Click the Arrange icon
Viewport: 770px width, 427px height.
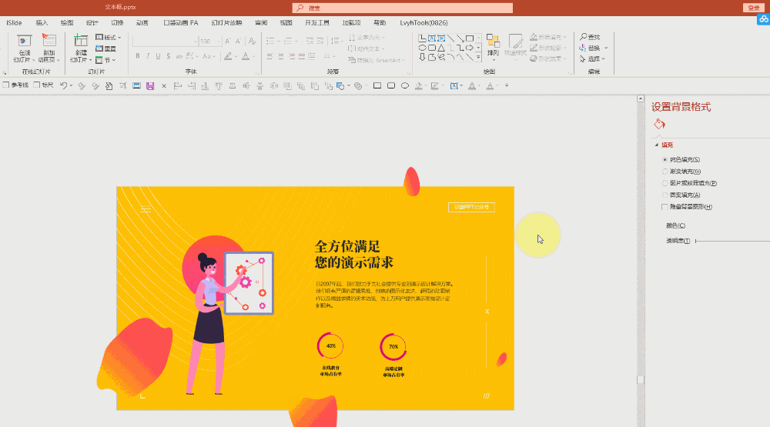point(493,42)
